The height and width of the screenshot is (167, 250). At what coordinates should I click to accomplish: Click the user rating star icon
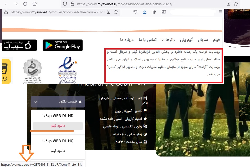pyautogui.click(x=145, y=118)
